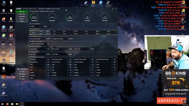This screenshot has width=189, height=106.
Task: Open About in Ryzen Master sidebar
Action: [22, 79]
